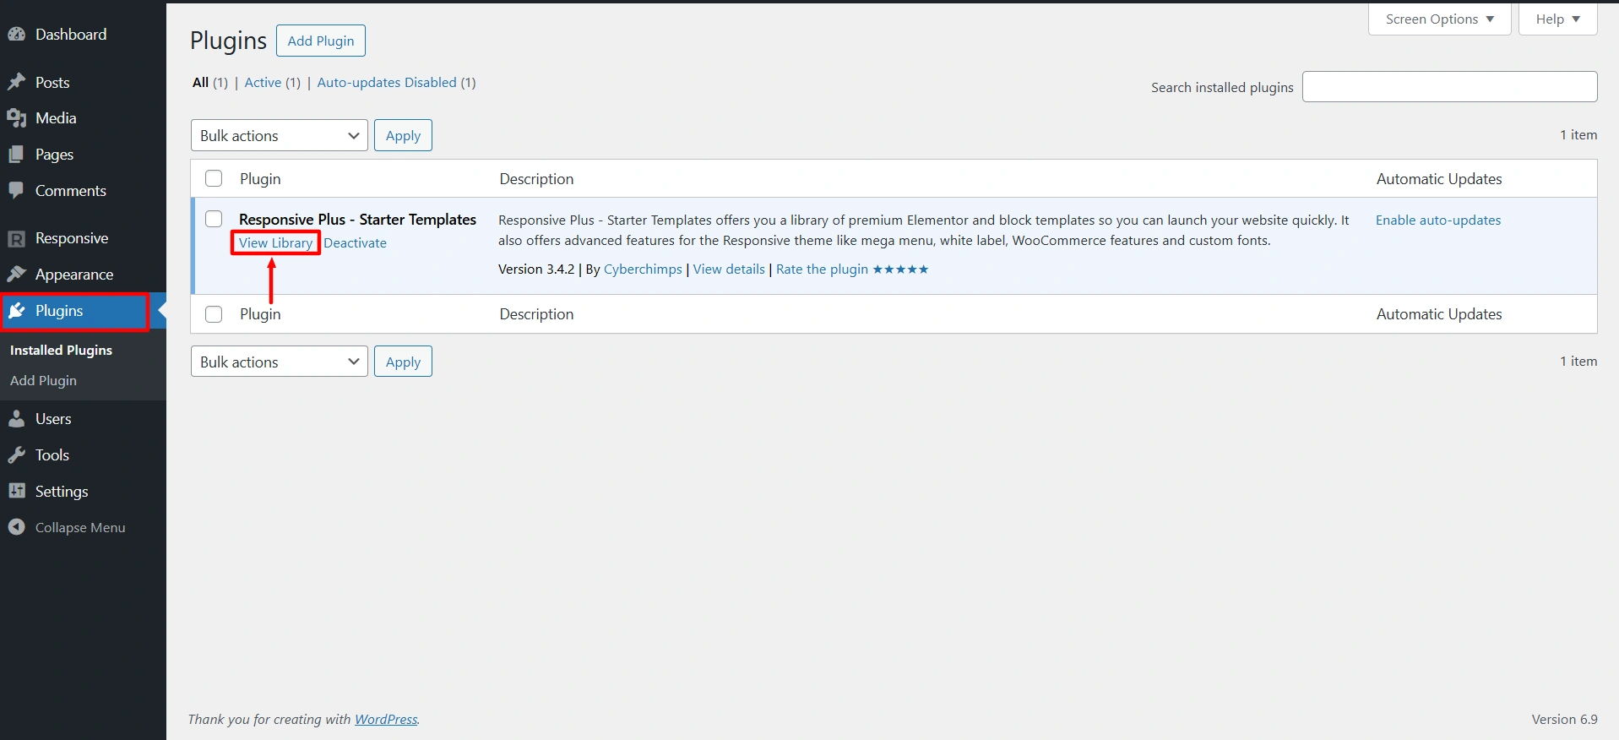Go to Settings in the sidebar
The width and height of the screenshot is (1619, 740).
click(62, 492)
